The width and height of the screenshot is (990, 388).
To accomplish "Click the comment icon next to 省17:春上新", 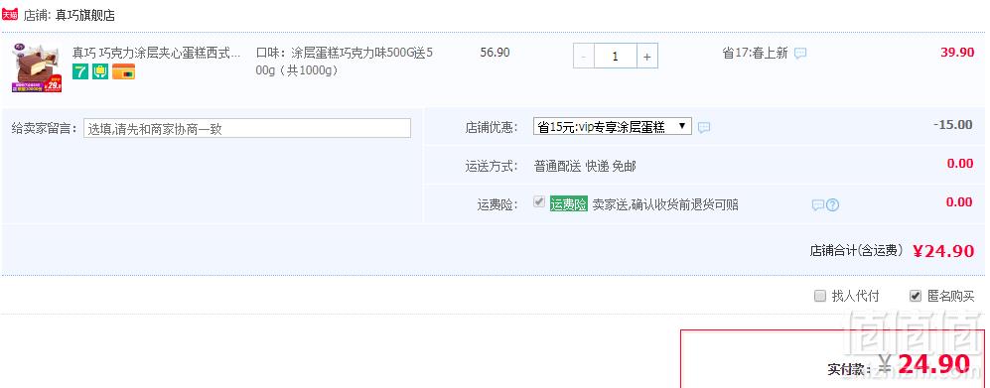I will click(x=800, y=54).
